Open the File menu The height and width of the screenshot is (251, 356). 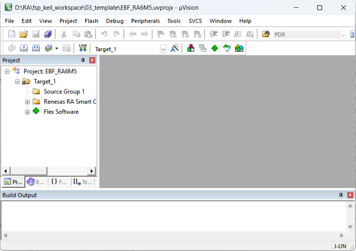pos(9,21)
